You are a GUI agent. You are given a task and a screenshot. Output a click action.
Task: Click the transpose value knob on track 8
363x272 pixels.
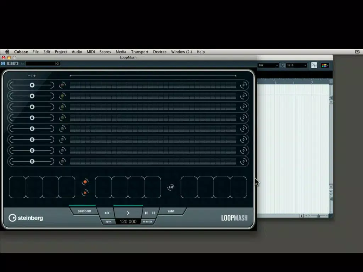pos(243,161)
